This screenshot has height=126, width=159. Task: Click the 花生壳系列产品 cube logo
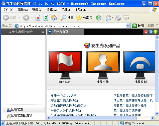[x=87, y=45]
